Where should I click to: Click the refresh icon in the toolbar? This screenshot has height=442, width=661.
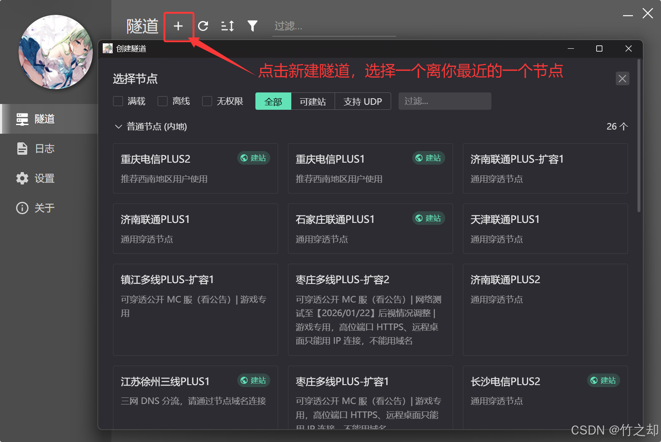[203, 26]
